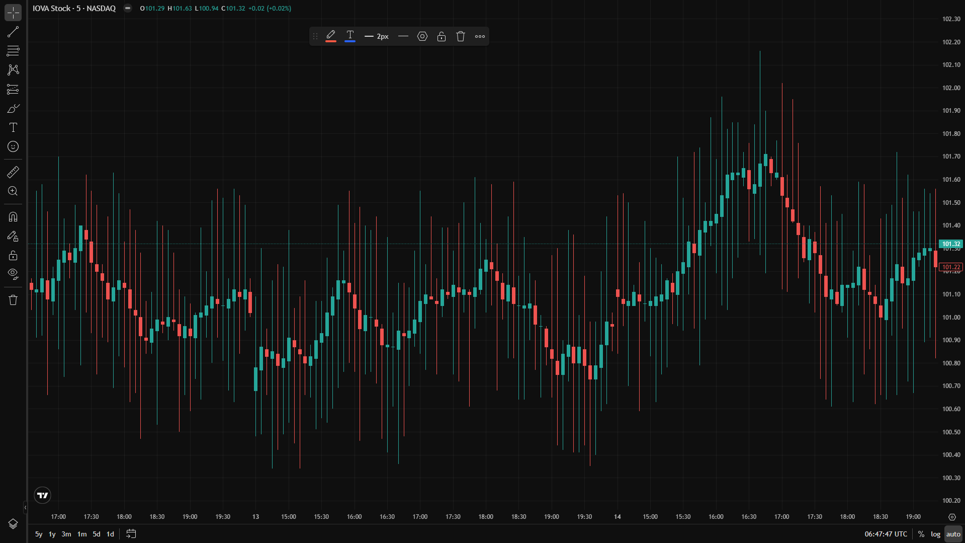This screenshot has height=543, width=965.
Task: Select the Brush drawing tool
Action: tap(13, 108)
